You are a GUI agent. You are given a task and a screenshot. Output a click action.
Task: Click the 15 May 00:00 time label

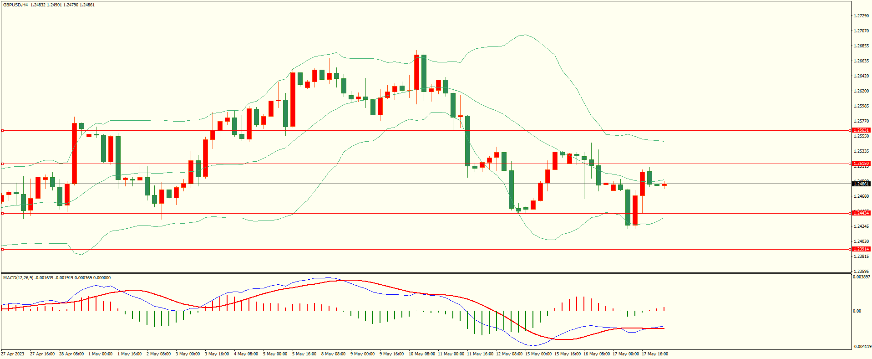[x=538, y=354]
